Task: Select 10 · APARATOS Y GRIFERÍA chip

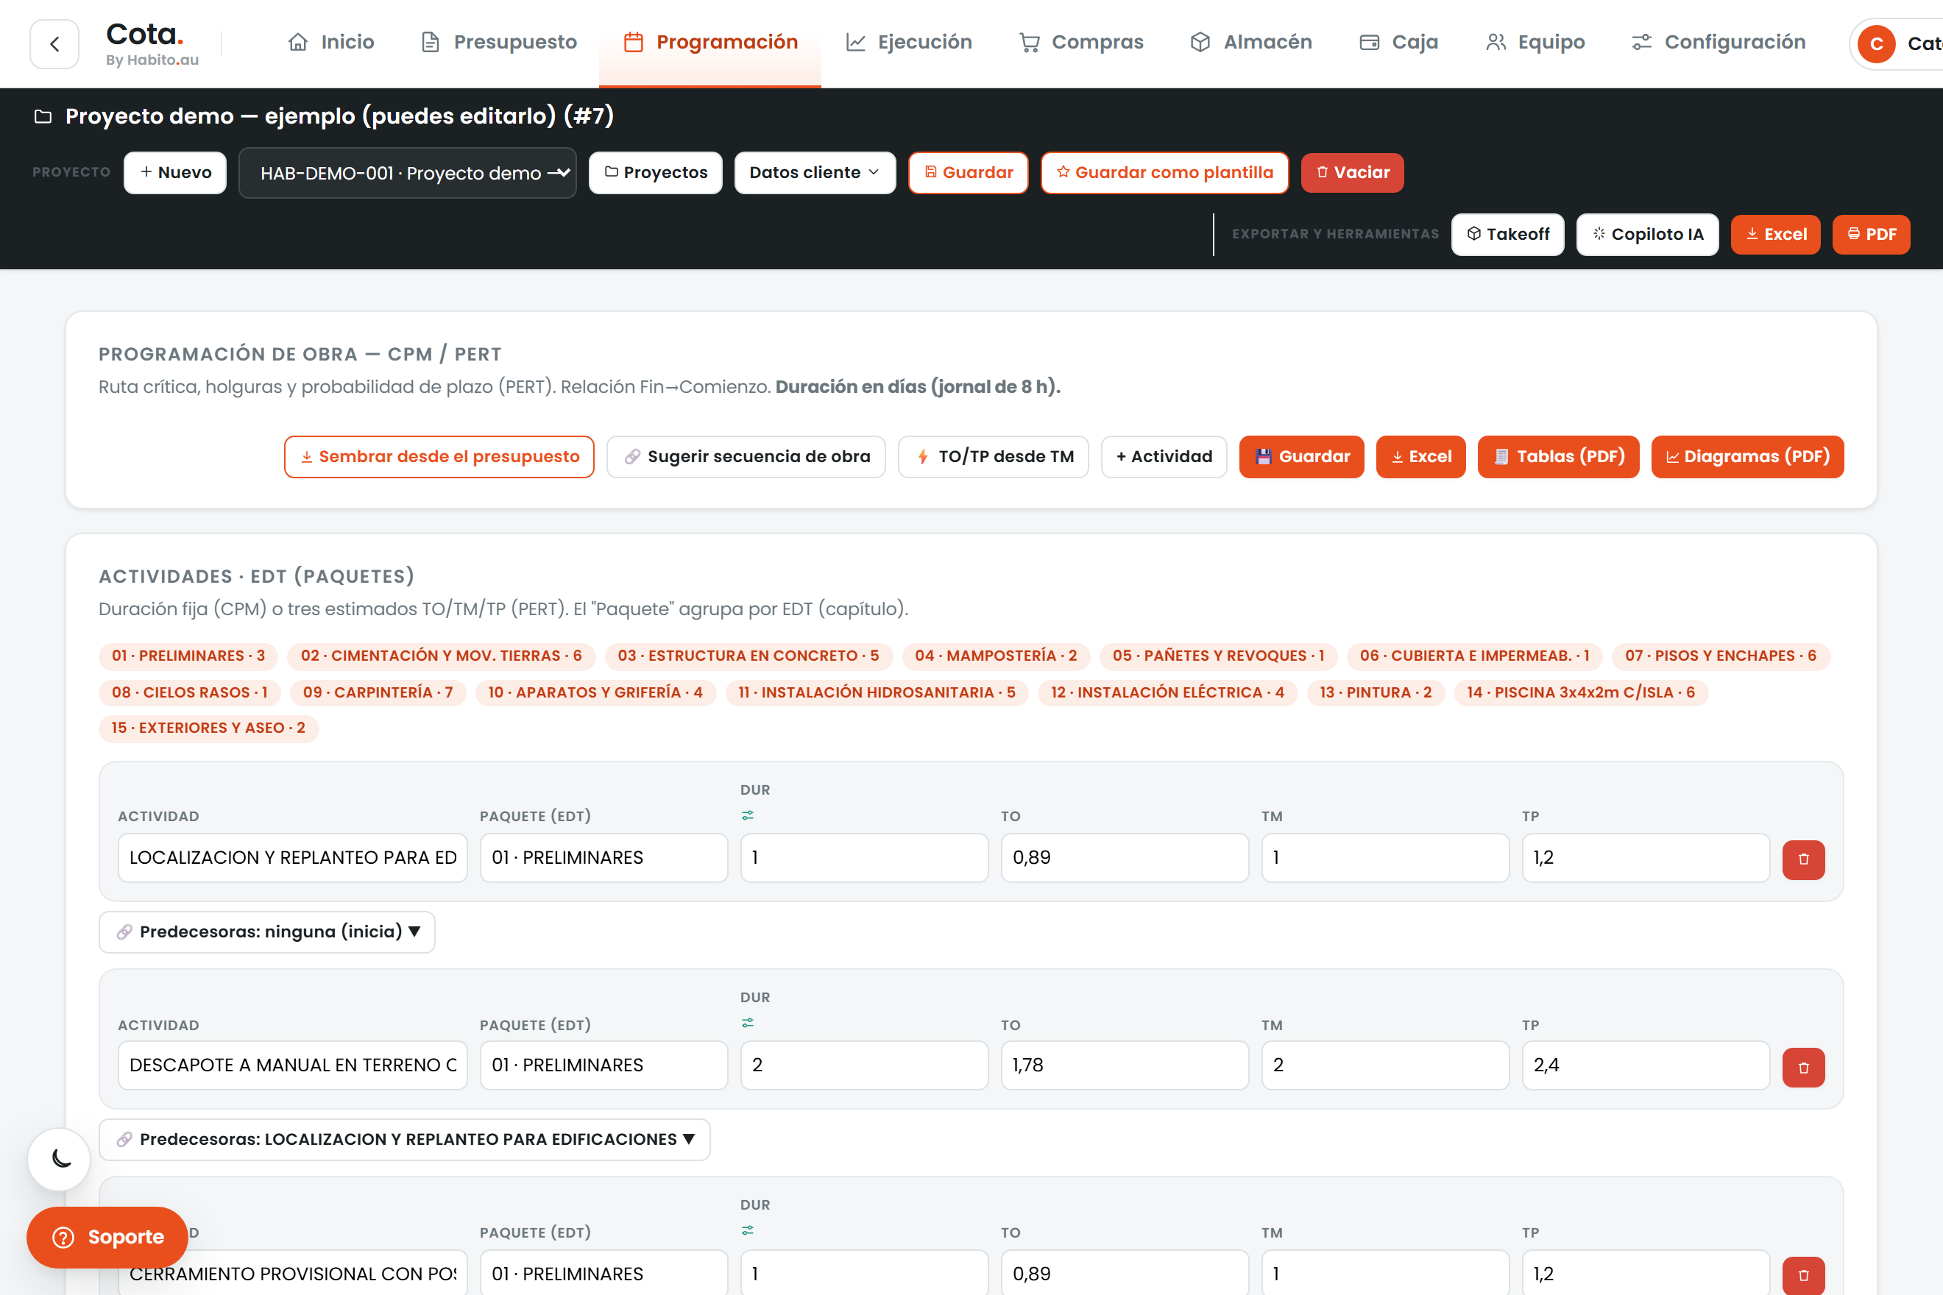Action: coord(595,693)
